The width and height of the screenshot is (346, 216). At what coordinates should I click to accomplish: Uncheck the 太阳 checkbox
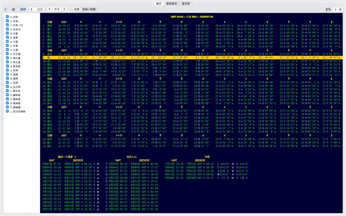click(x=7, y=17)
